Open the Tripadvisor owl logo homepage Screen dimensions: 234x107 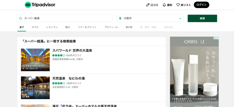click(x=40, y=5)
